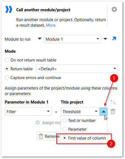
Task: Expand the Default return table dropdown
Action: coord(77,69)
